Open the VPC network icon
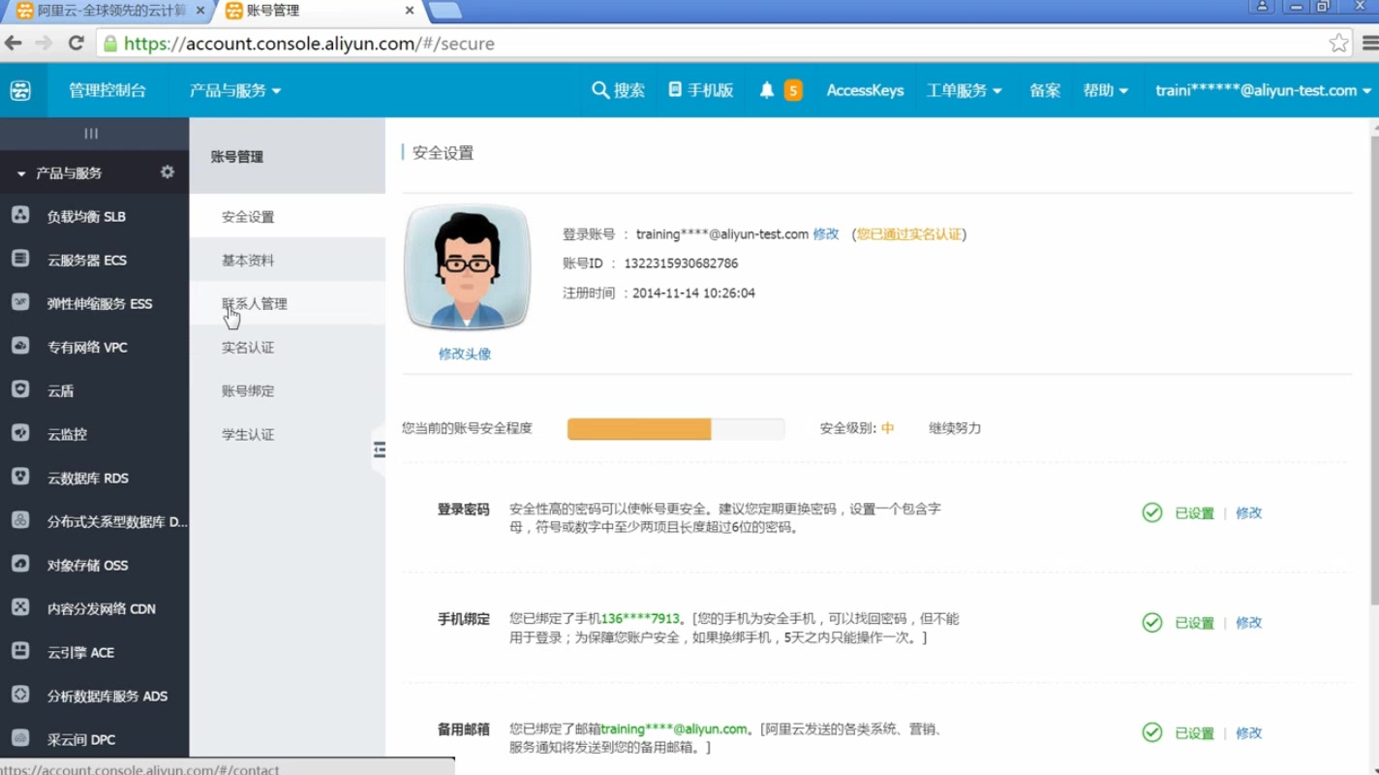The height and width of the screenshot is (775, 1379). [20, 346]
